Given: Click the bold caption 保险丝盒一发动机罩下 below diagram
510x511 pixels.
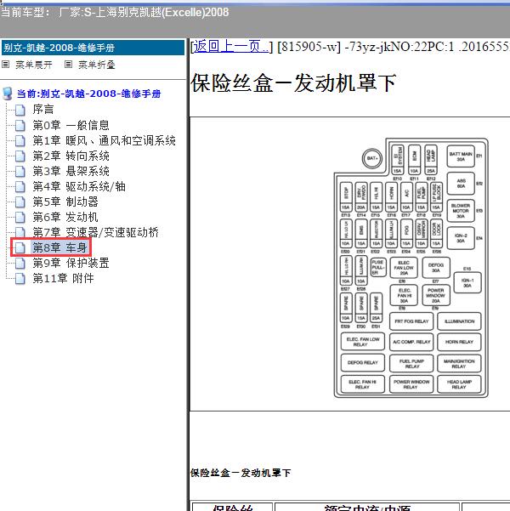Looking at the screenshot, I should click(241, 473).
